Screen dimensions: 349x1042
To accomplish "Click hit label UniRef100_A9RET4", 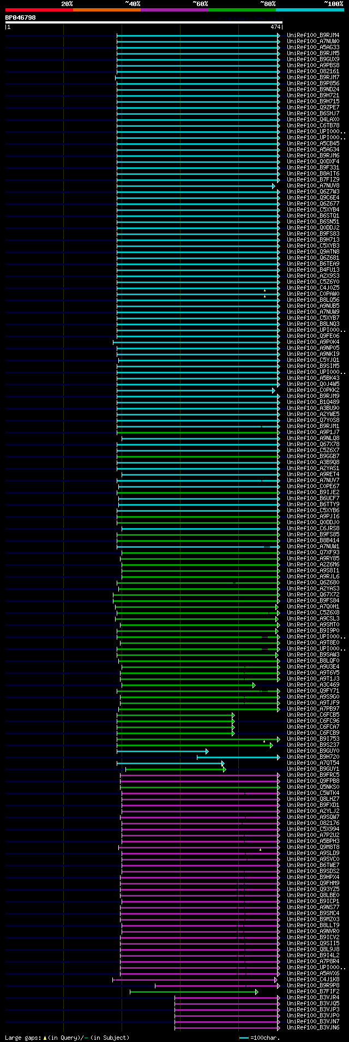I will click(x=313, y=475).
